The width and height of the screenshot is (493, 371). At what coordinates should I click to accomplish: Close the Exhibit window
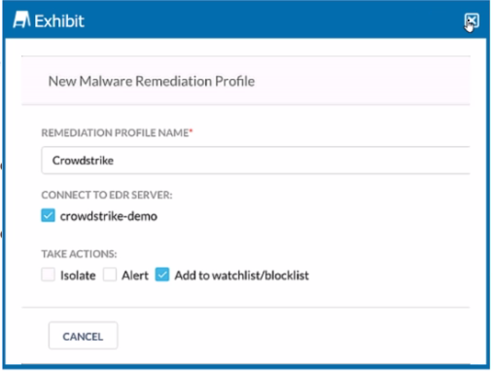point(471,21)
